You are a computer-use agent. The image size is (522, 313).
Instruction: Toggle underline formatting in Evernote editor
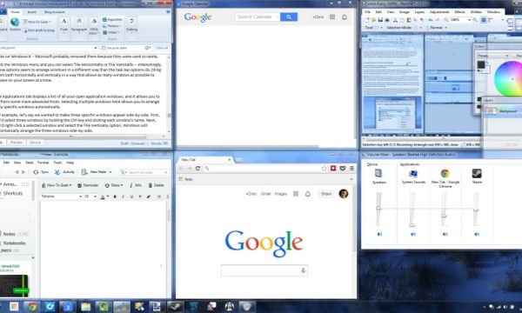click(x=131, y=196)
